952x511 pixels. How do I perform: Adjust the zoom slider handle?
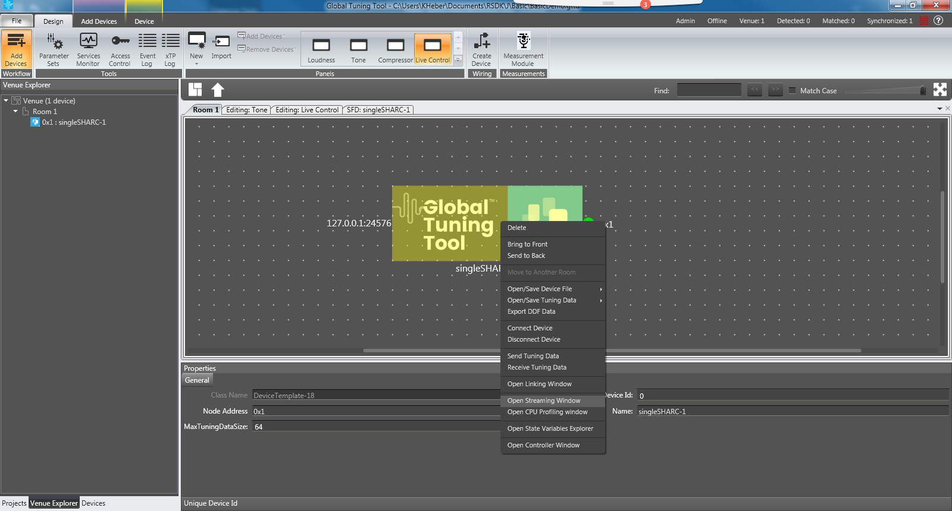point(923,90)
